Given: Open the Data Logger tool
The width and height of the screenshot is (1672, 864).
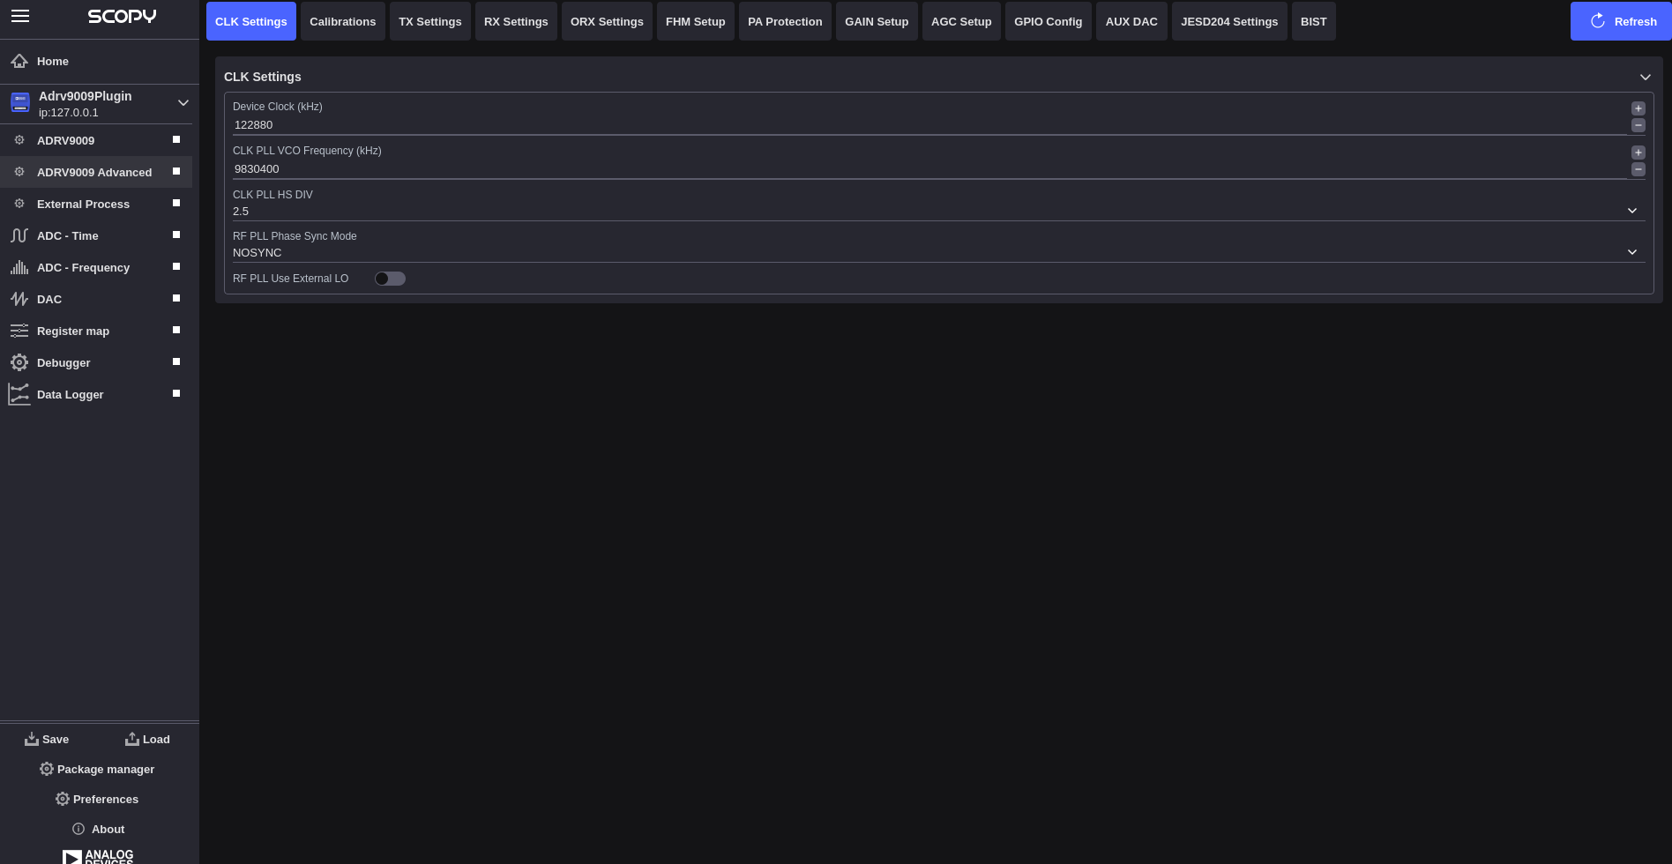Looking at the screenshot, I should tap(70, 394).
